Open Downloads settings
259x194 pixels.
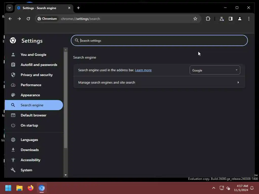(x=34, y=150)
